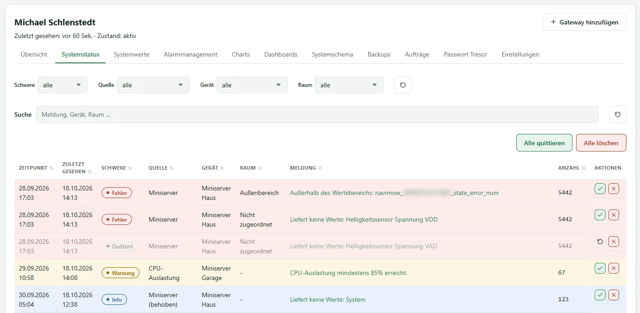Click the Warnung severity badge
640x313 pixels.
pyautogui.click(x=120, y=273)
